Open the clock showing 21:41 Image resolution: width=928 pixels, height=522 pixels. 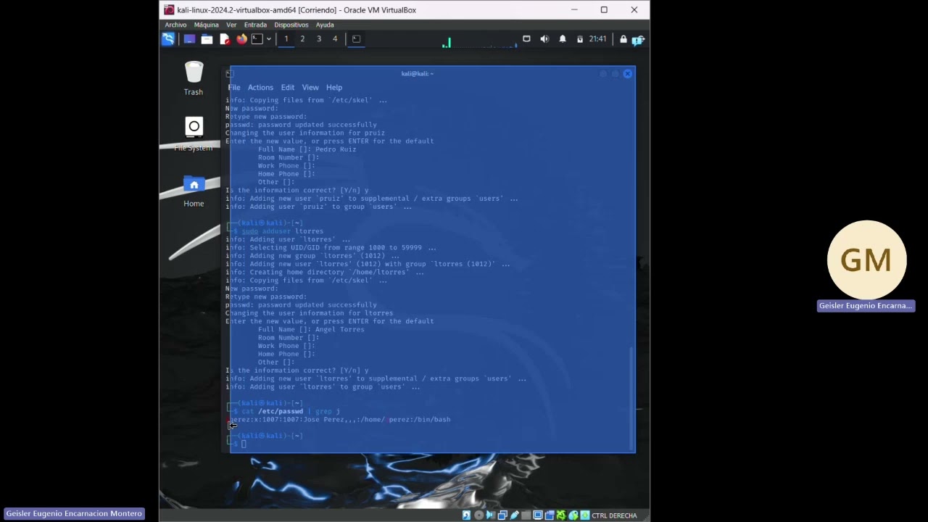click(x=597, y=39)
